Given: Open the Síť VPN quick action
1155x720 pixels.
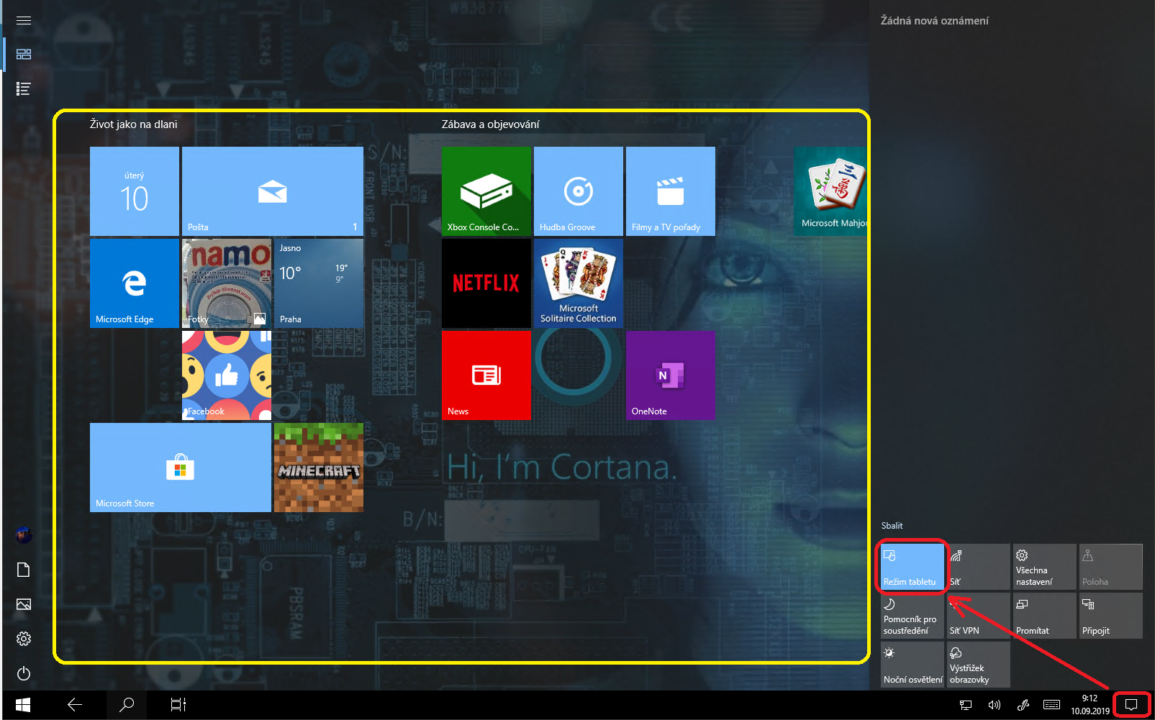Looking at the screenshot, I should (979, 616).
